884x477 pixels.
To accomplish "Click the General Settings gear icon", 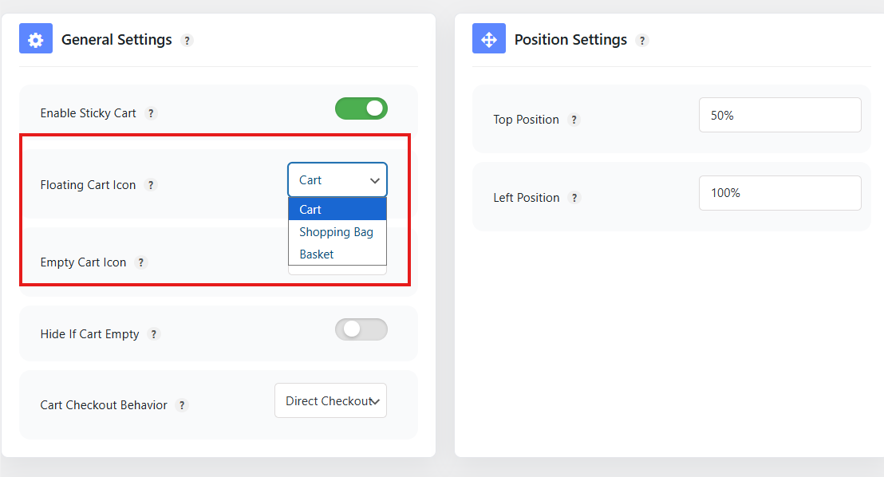I will [36, 38].
